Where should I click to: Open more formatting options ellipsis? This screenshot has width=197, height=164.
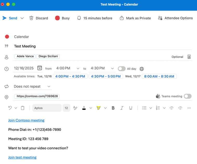pyautogui.click(x=189, y=108)
